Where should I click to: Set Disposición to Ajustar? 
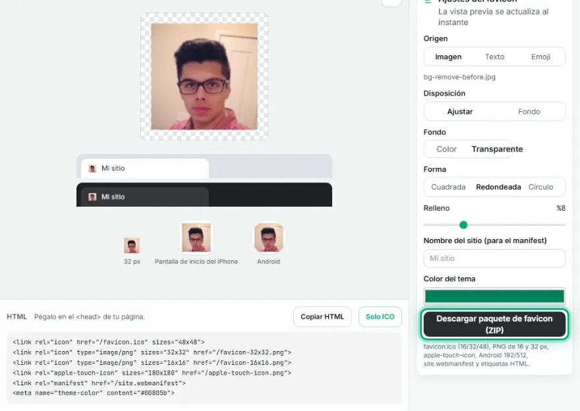(x=460, y=111)
